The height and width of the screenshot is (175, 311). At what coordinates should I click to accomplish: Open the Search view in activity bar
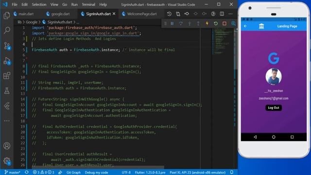pos(7,30)
